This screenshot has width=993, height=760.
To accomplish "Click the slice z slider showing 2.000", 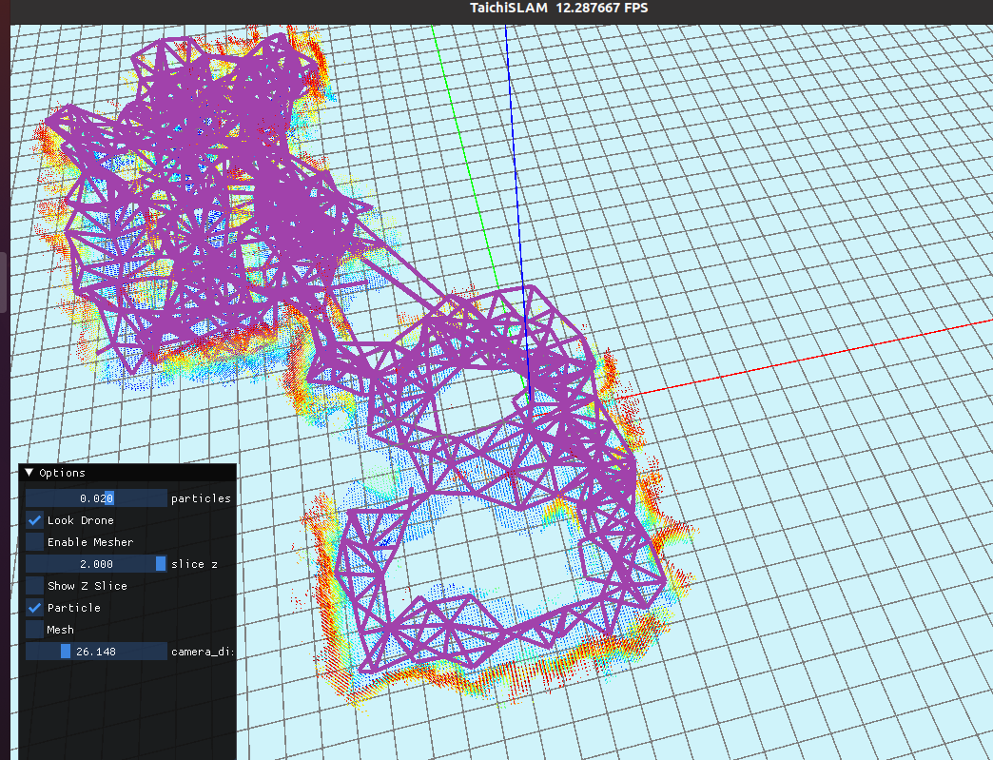I will [96, 564].
